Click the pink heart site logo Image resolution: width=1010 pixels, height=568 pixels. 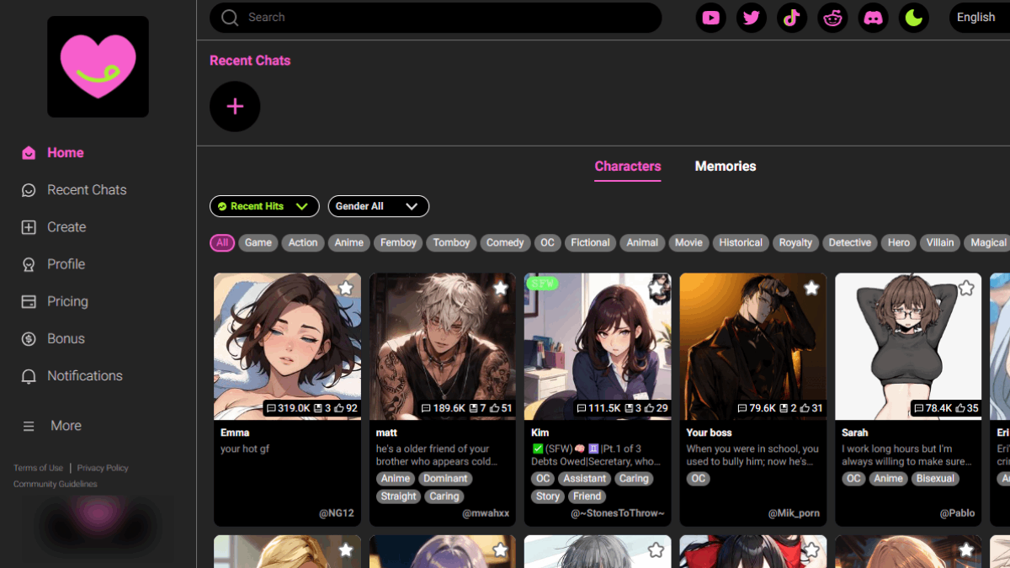pyautogui.click(x=98, y=66)
